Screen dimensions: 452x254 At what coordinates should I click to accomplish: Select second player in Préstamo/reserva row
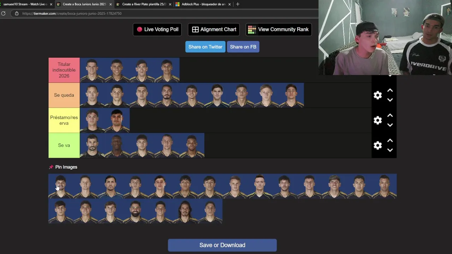click(x=117, y=120)
